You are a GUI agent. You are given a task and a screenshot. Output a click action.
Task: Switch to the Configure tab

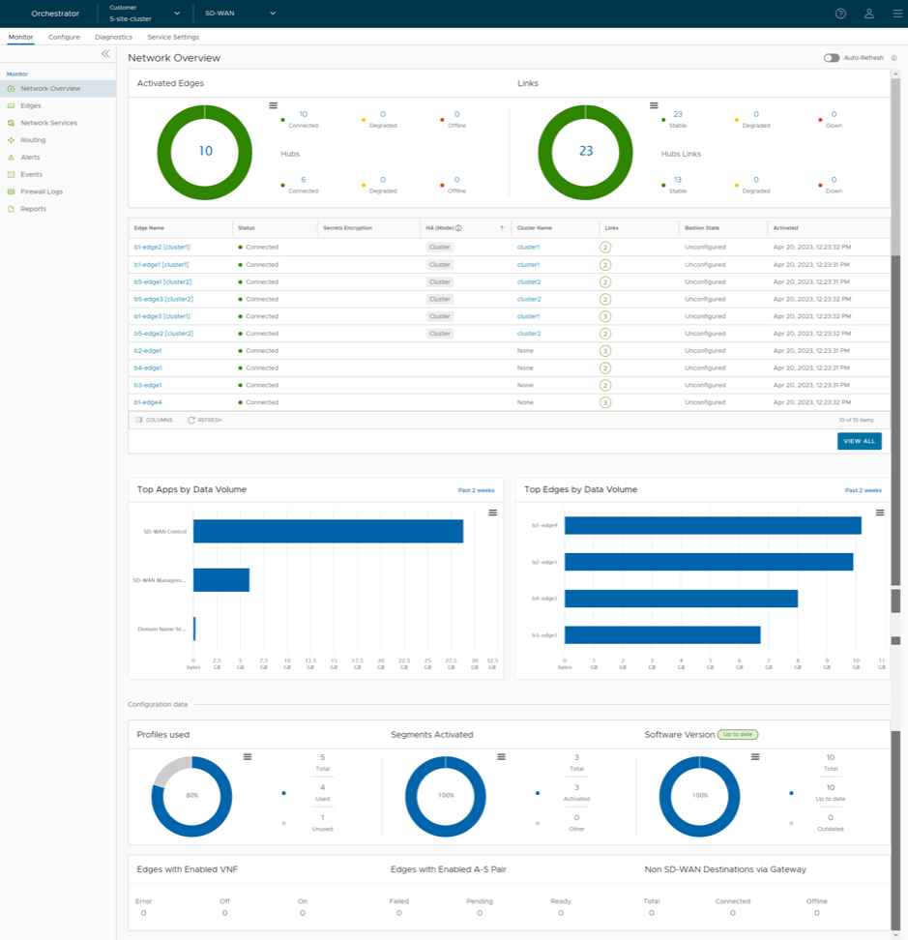click(64, 37)
